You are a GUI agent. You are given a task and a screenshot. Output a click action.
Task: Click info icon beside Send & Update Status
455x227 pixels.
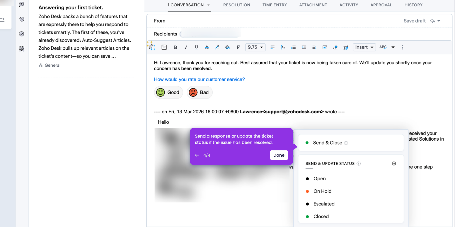[359, 164]
